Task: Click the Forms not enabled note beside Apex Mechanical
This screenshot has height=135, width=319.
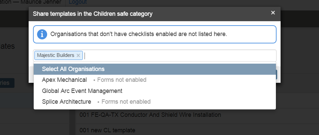Action: 122,80
